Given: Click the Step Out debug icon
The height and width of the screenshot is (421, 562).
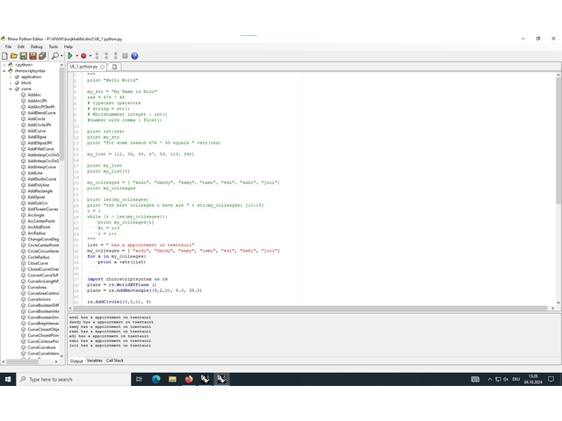Looking at the screenshot, I should [x=116, y=56].
